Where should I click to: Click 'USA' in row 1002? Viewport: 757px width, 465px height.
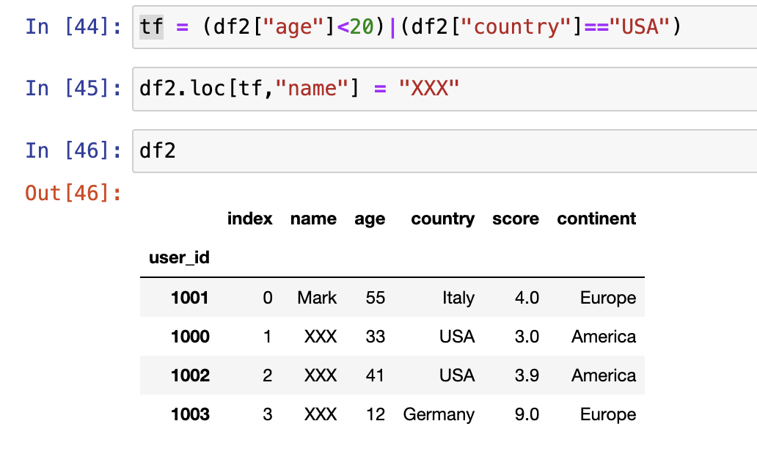(x=457, y=376)
